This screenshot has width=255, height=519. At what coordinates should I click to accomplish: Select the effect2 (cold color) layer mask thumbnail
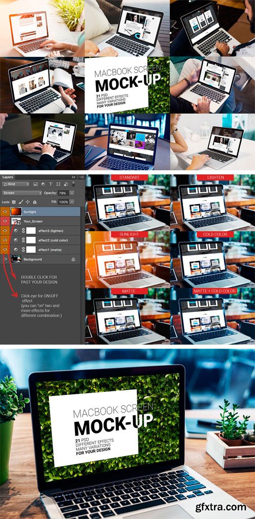pos(31,240)
